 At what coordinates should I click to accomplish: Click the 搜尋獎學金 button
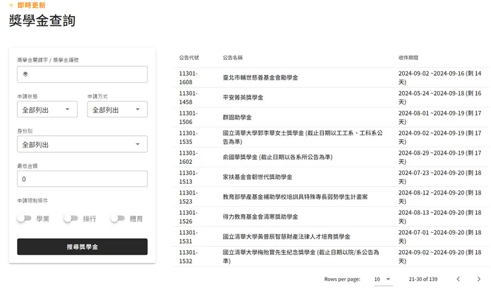(82, 247)
